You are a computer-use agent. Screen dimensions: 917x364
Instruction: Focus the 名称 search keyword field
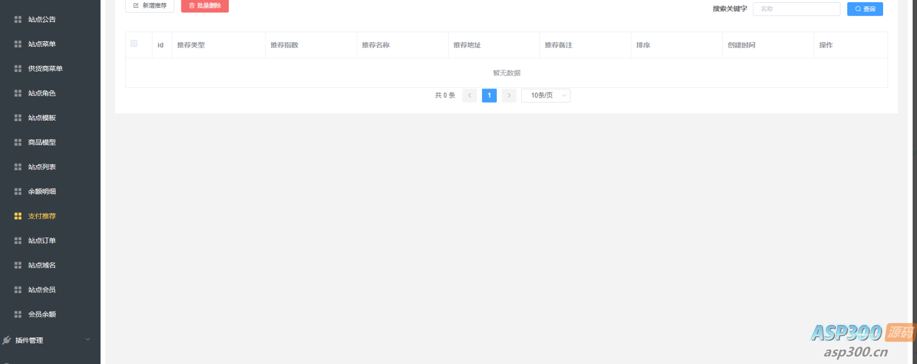(796, 9)
